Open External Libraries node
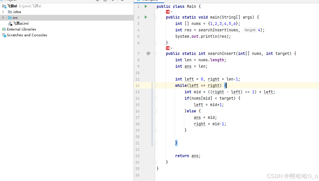319x181 pixels. point(21,29)
